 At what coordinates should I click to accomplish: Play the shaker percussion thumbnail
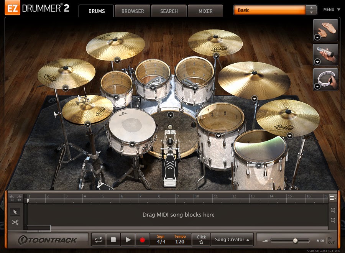click(x=325, y=55)
